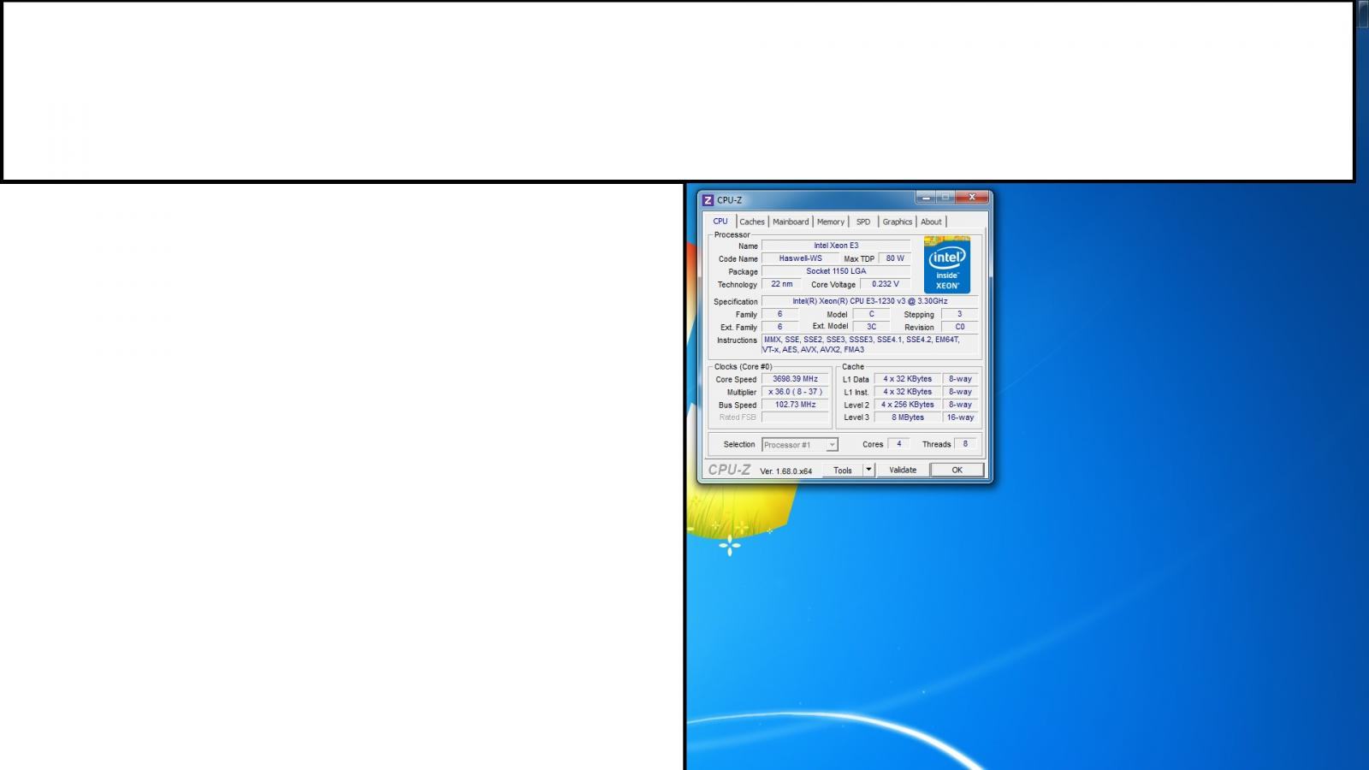
Task: Open the About tab
Action: (x=931, y=222)
